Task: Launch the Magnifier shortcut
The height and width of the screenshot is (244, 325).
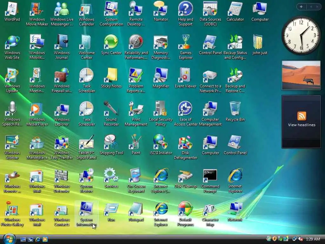Action: pos(161,78)
